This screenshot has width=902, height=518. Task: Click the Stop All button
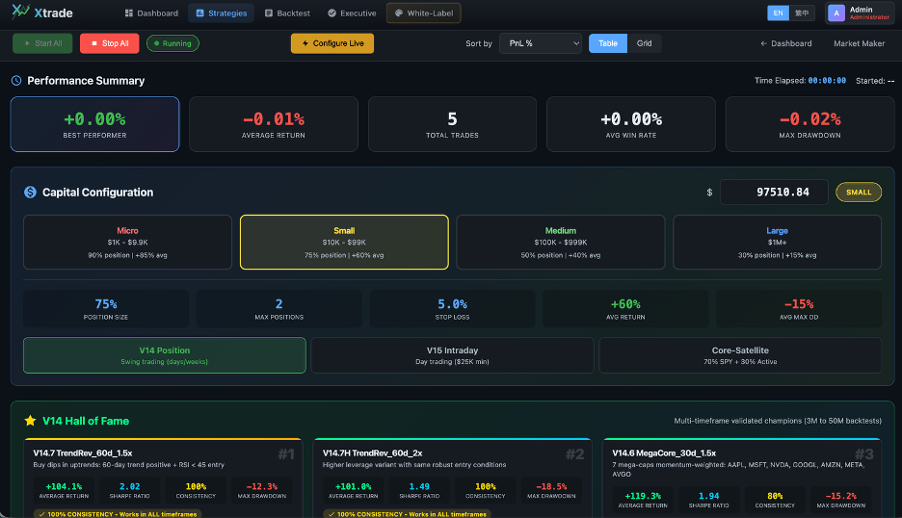tap(109, 43)
